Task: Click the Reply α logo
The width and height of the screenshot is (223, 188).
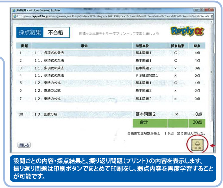Action: click(x=187, y=31)
